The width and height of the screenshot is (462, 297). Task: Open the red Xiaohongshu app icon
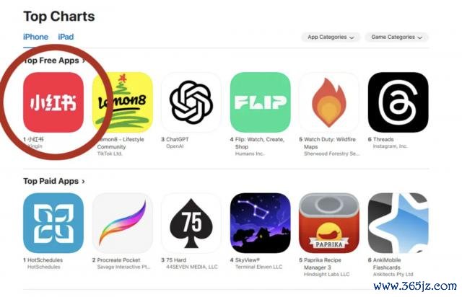(x=53, y=102)
